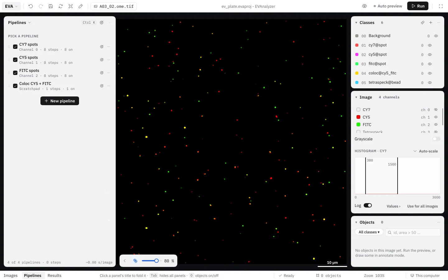Switch to the Results tab
Viewport: 448px width, 280px height.
[x=54, y=276]
